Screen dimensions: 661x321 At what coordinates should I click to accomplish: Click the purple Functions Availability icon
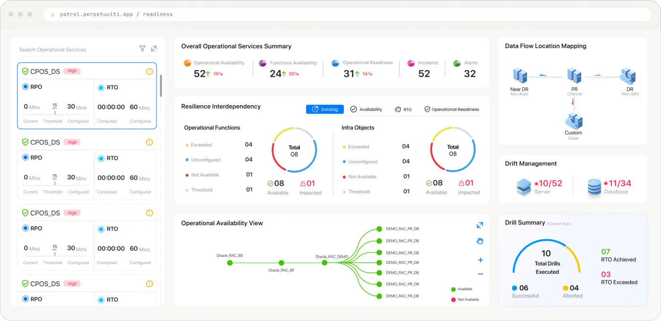coord(263,63)
